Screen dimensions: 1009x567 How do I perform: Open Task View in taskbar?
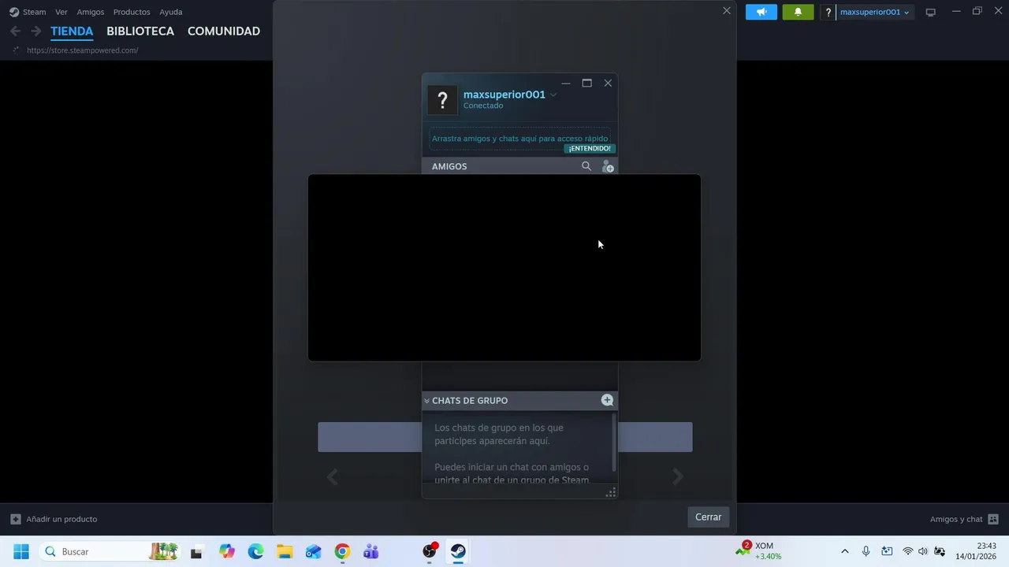tap(196, 551)
